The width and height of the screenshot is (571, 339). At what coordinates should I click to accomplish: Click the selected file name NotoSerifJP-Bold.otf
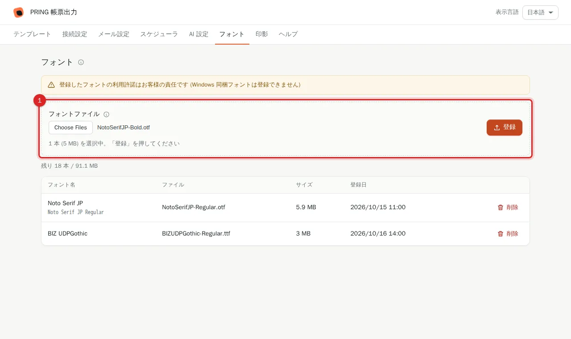point(124,128)
